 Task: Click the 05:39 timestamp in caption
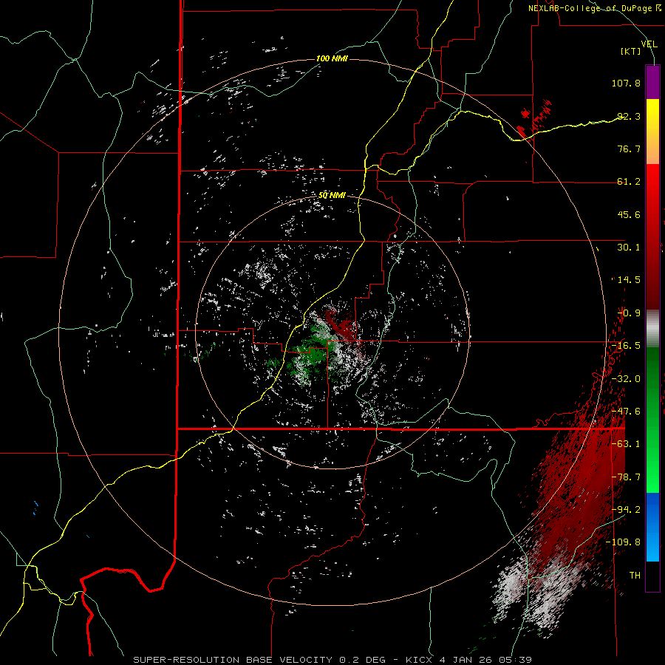(515, 660)
